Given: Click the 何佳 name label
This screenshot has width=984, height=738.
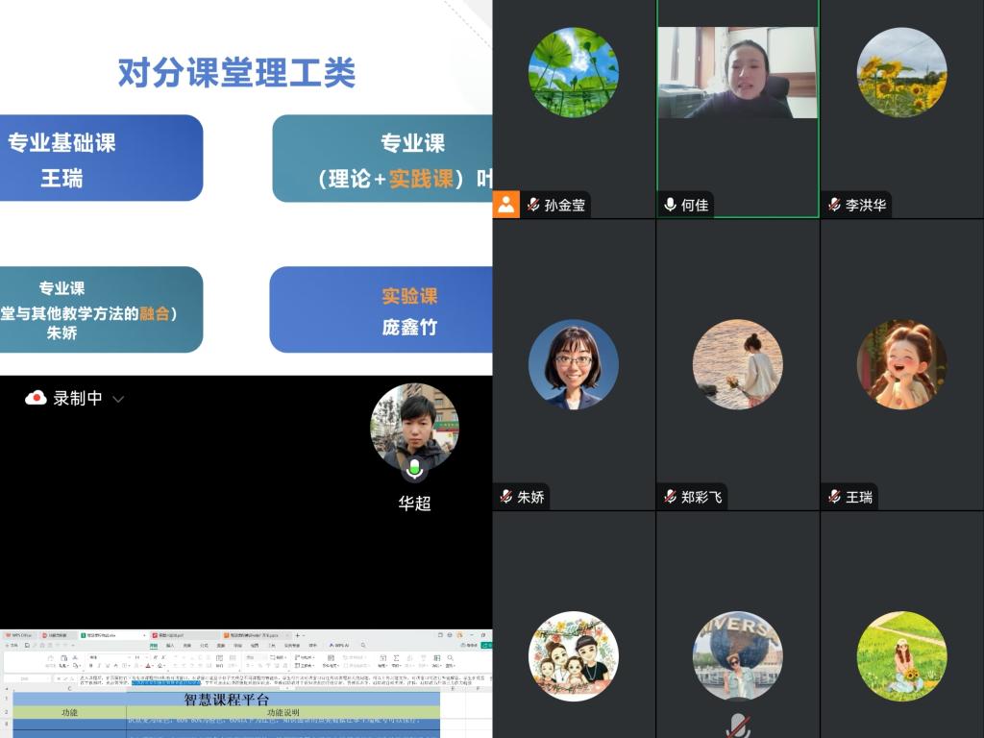Looking at the screenshot, I should point(695,205).
